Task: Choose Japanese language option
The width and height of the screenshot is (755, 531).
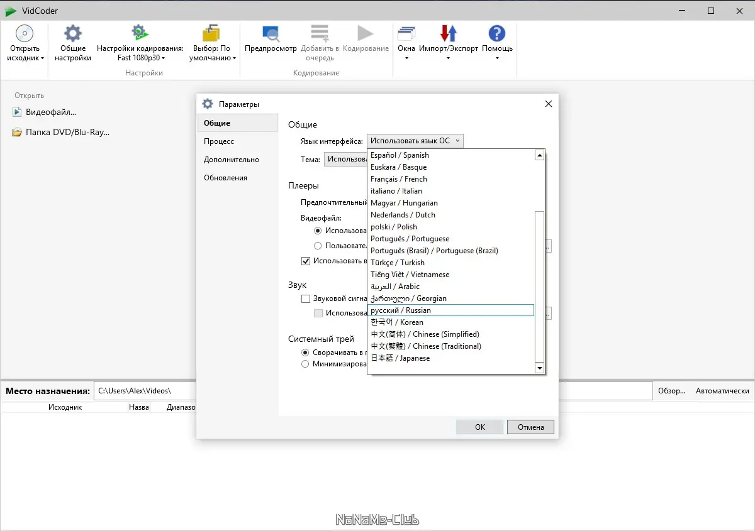Action: click(450, 358)
